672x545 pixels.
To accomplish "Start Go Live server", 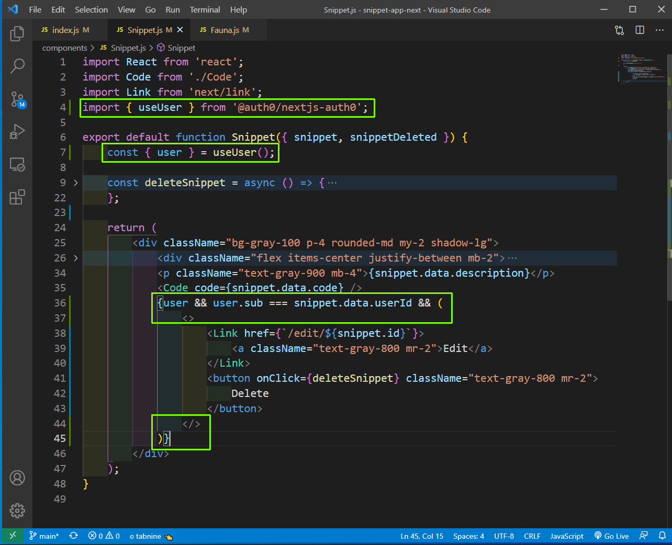I will (611, 536).
